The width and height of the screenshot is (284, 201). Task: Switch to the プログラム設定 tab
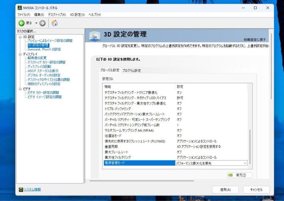(x=132, y=70)
